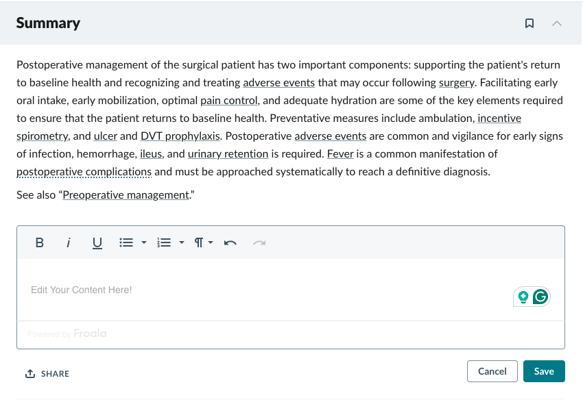Toggle italic formatting in editor
The width and height of the screenshot is (583, 400).
68,242
